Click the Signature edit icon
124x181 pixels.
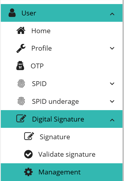coord(29,136)
